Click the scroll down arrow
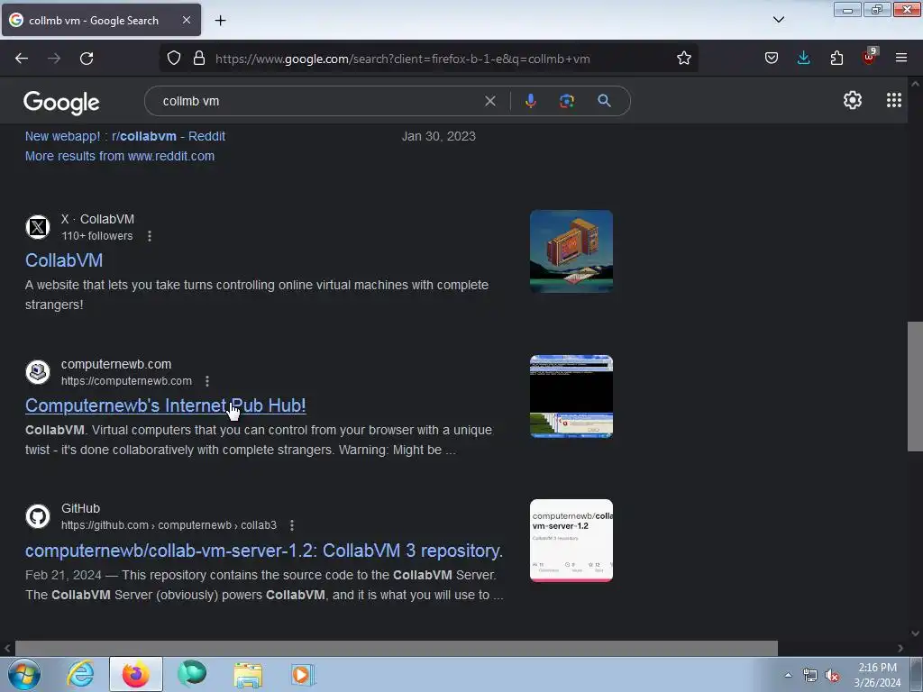 pyautogui.click(x=915, y=633)
